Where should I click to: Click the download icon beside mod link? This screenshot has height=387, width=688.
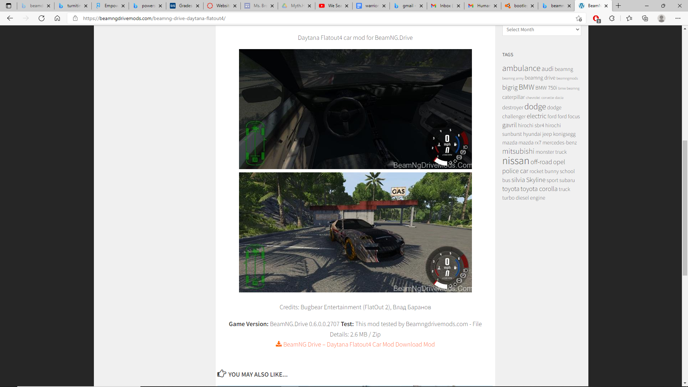(278, 344)
